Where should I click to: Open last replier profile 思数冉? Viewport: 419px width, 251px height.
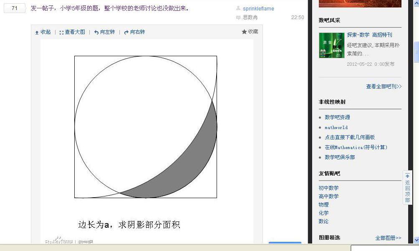pos(250,17)
